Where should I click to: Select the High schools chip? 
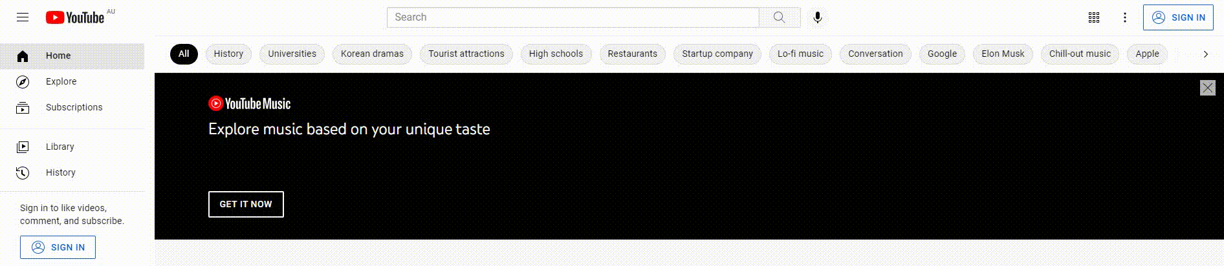pyautogui.click(x=556, y=54)
